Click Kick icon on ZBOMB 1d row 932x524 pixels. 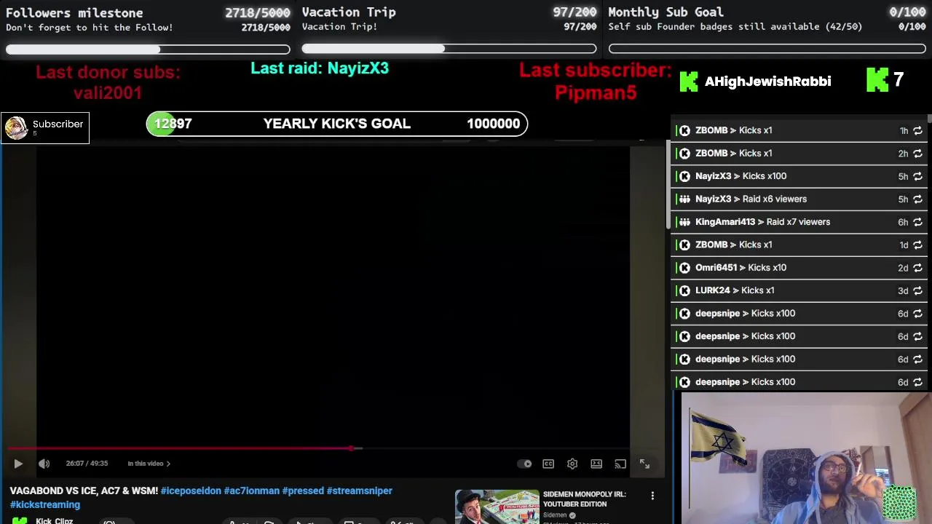point(684,245)
